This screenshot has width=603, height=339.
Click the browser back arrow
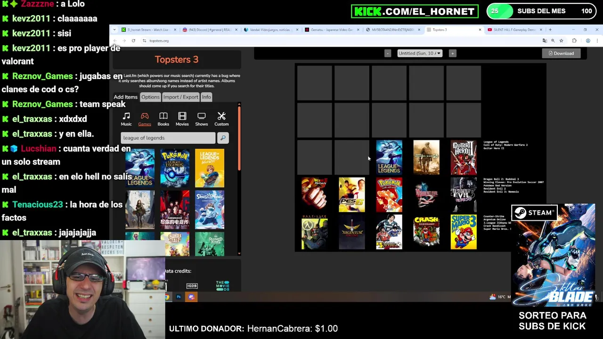pyautogui.click(x=115, y=41)
